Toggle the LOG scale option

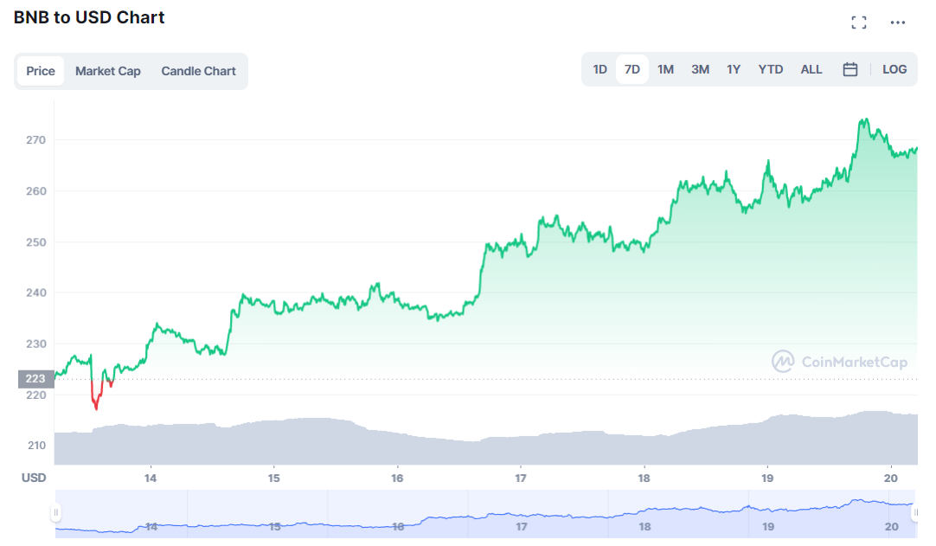tap(894, 69)
